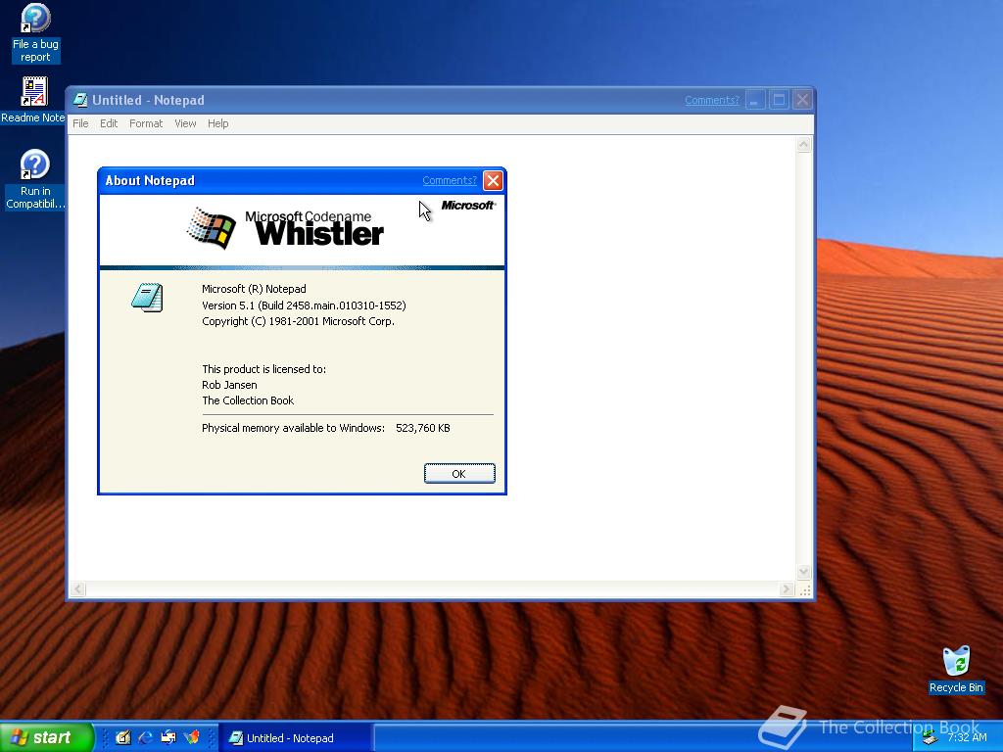The height and width of the screenshot is (752, 1003).
Task: Click the Version 5.1 build number text
Action: (x=304, y=305)
